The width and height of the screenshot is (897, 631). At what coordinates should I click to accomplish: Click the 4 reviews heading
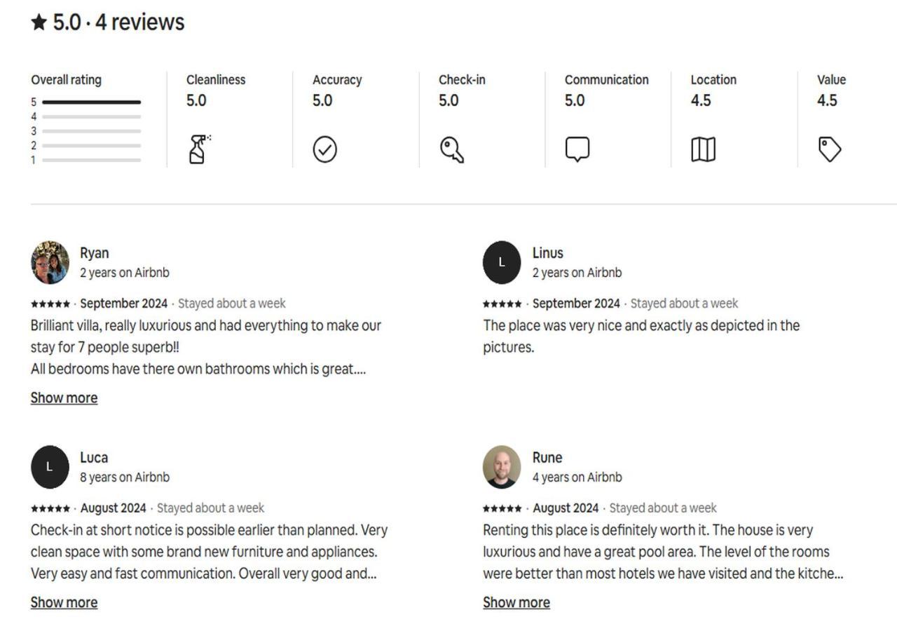(x=139, y=22)
